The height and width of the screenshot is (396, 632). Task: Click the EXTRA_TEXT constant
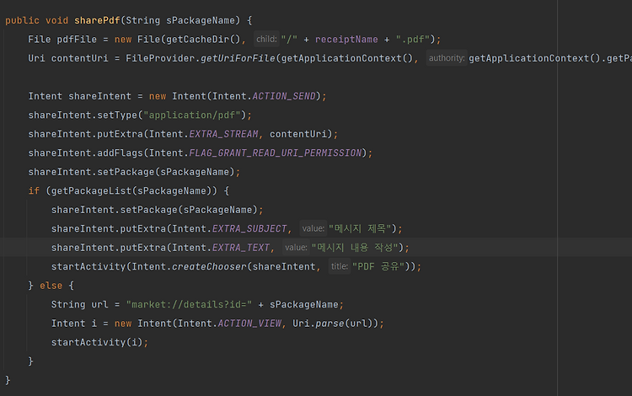tap(241, 248)
